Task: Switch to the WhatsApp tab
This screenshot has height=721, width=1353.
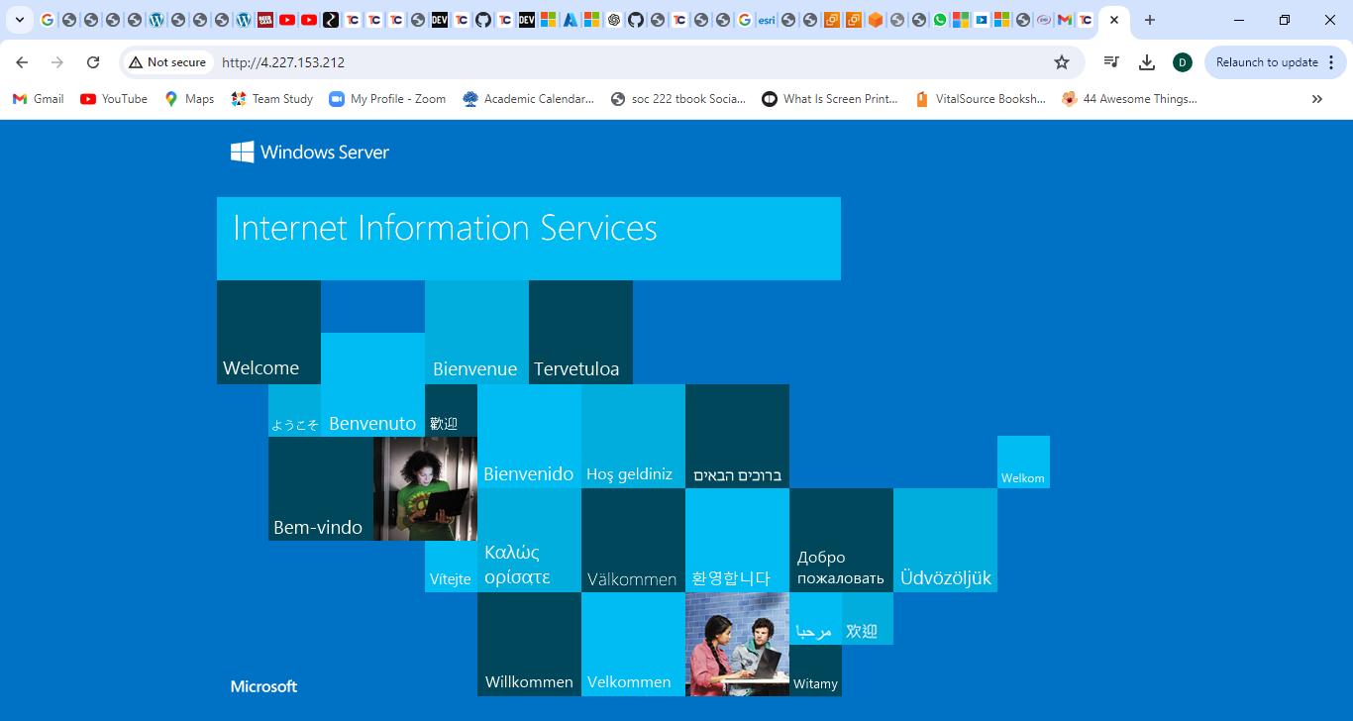Action: click(x=940, y=20)
